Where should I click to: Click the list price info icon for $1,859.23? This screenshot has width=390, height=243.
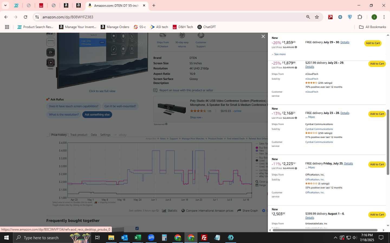[296, 47]
